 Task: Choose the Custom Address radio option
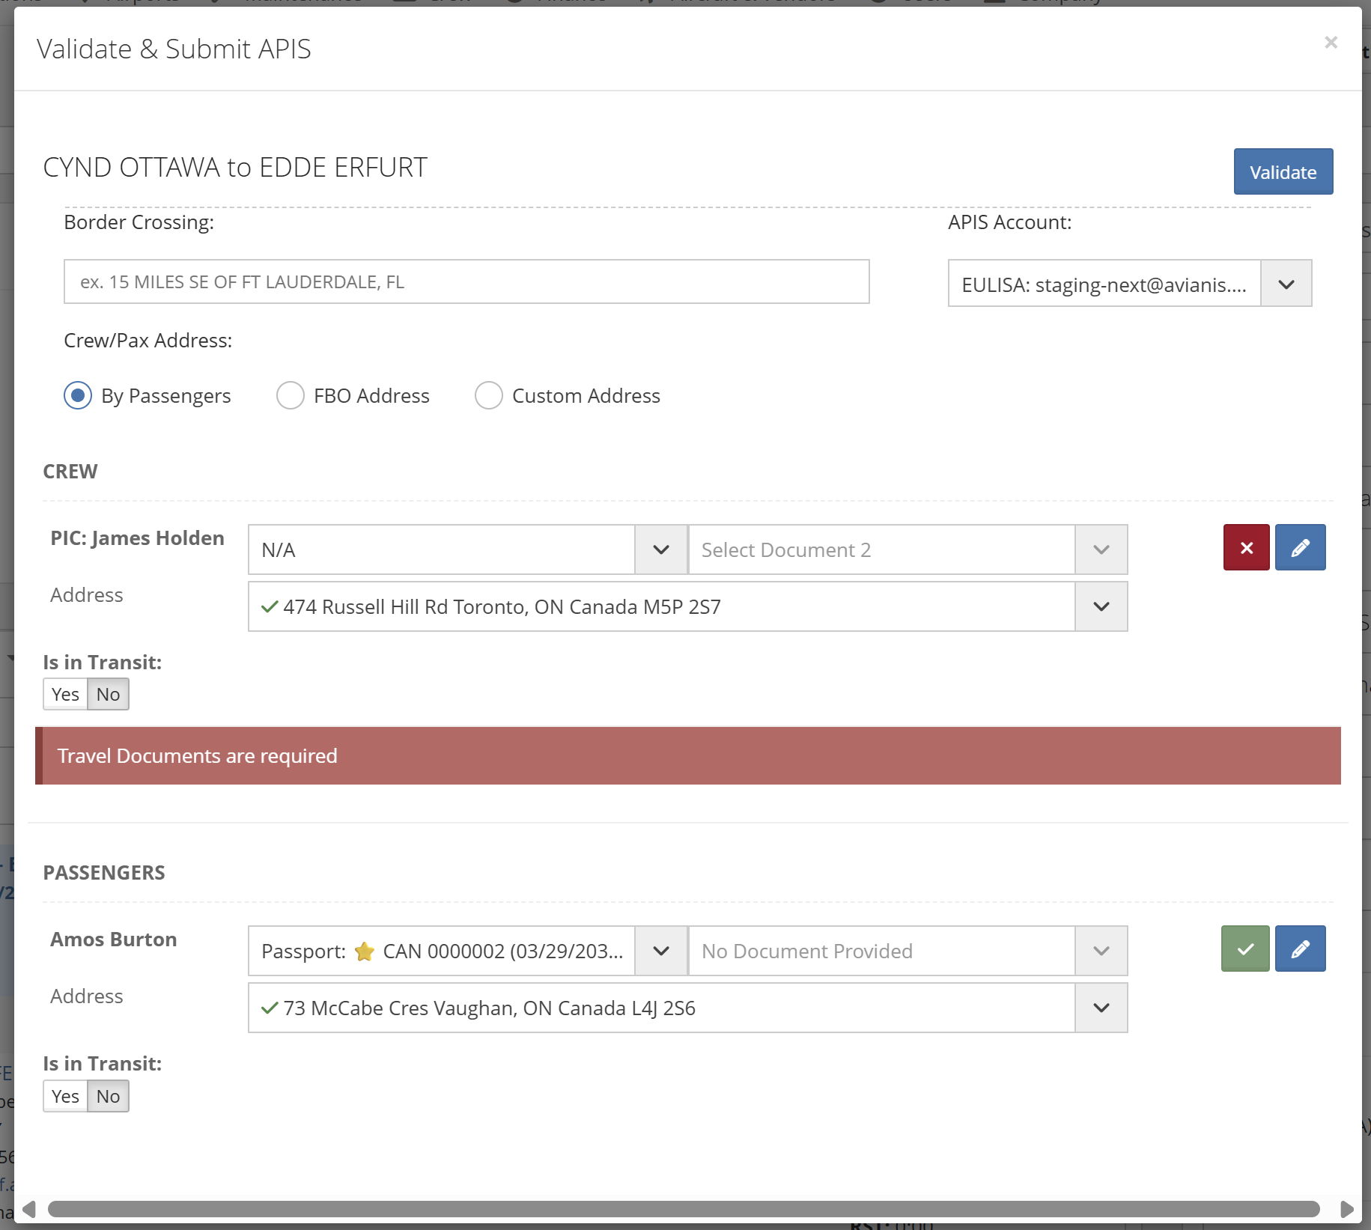tap(489, 395)
